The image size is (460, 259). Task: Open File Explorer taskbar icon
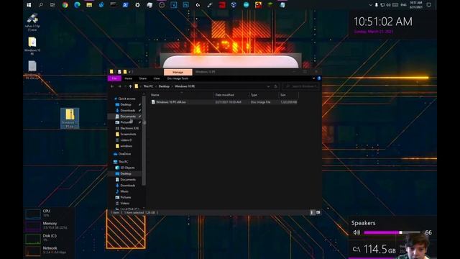(89, 5)
